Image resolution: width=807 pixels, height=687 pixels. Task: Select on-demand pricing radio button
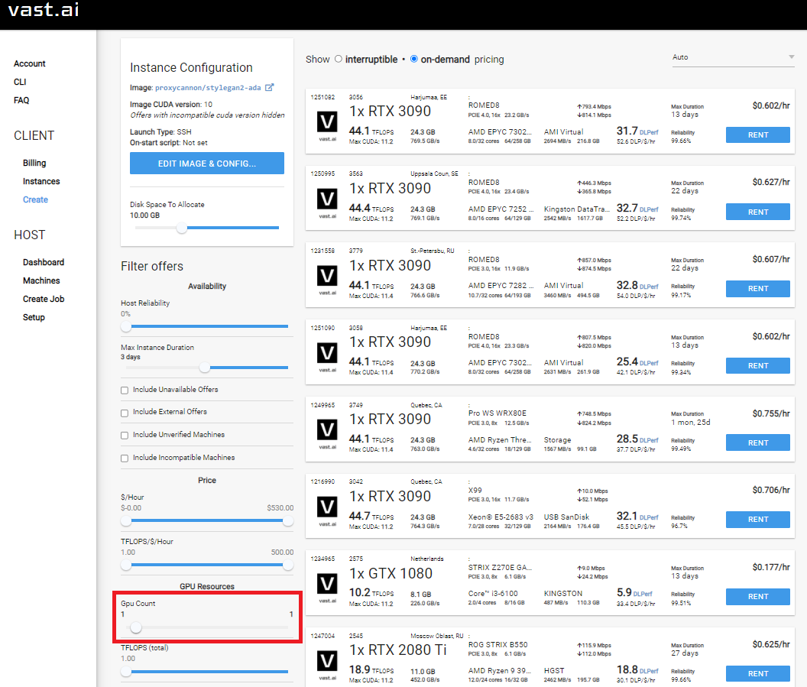click(x=413, y=59)
